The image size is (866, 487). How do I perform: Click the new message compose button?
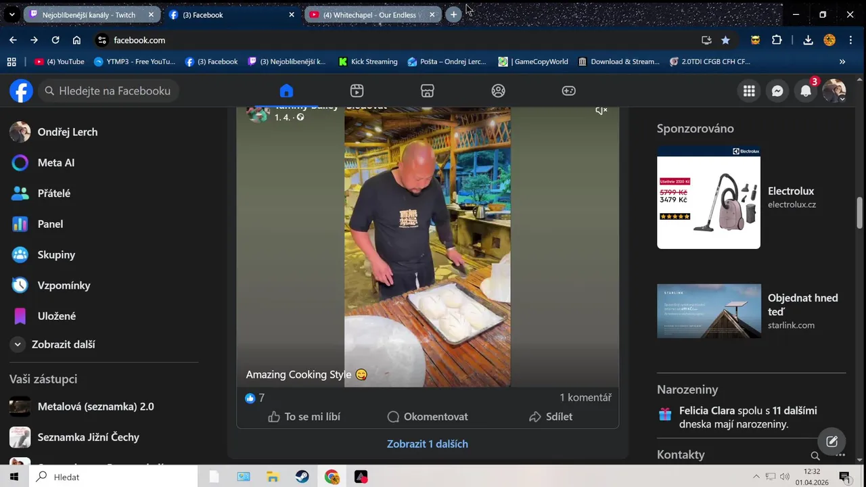coord(832,442)
